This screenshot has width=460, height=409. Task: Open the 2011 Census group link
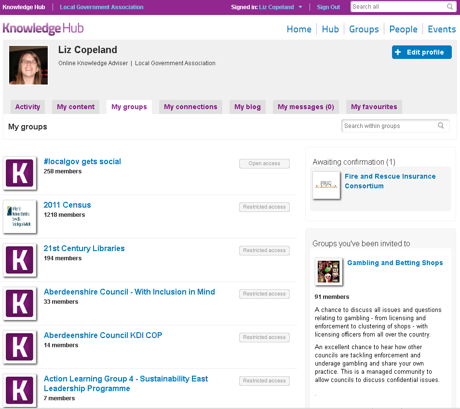pyautogui.click(x=67, y=205)
